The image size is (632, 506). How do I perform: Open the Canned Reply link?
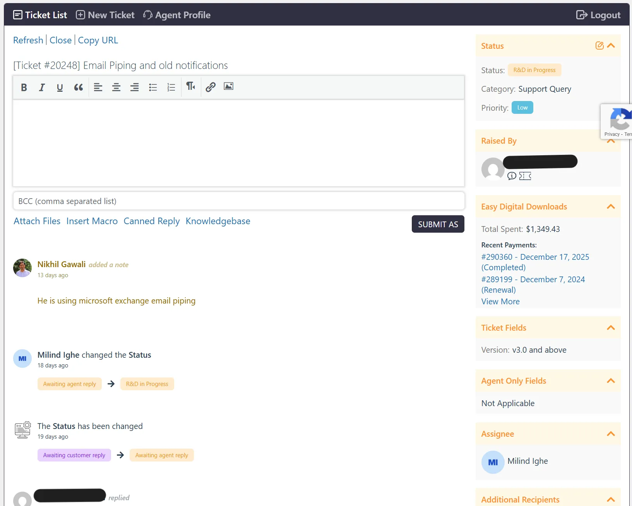point(151,221)
